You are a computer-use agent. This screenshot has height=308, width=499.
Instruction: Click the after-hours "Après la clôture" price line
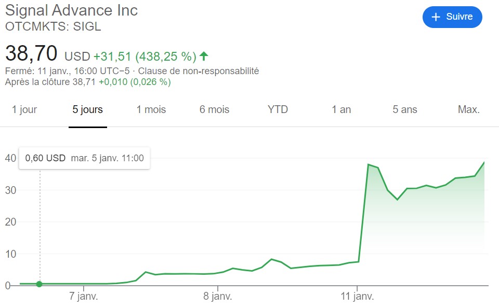click(x=88, y=82)
